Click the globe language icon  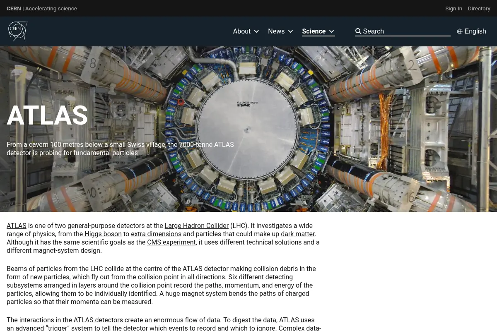(460, 31)
